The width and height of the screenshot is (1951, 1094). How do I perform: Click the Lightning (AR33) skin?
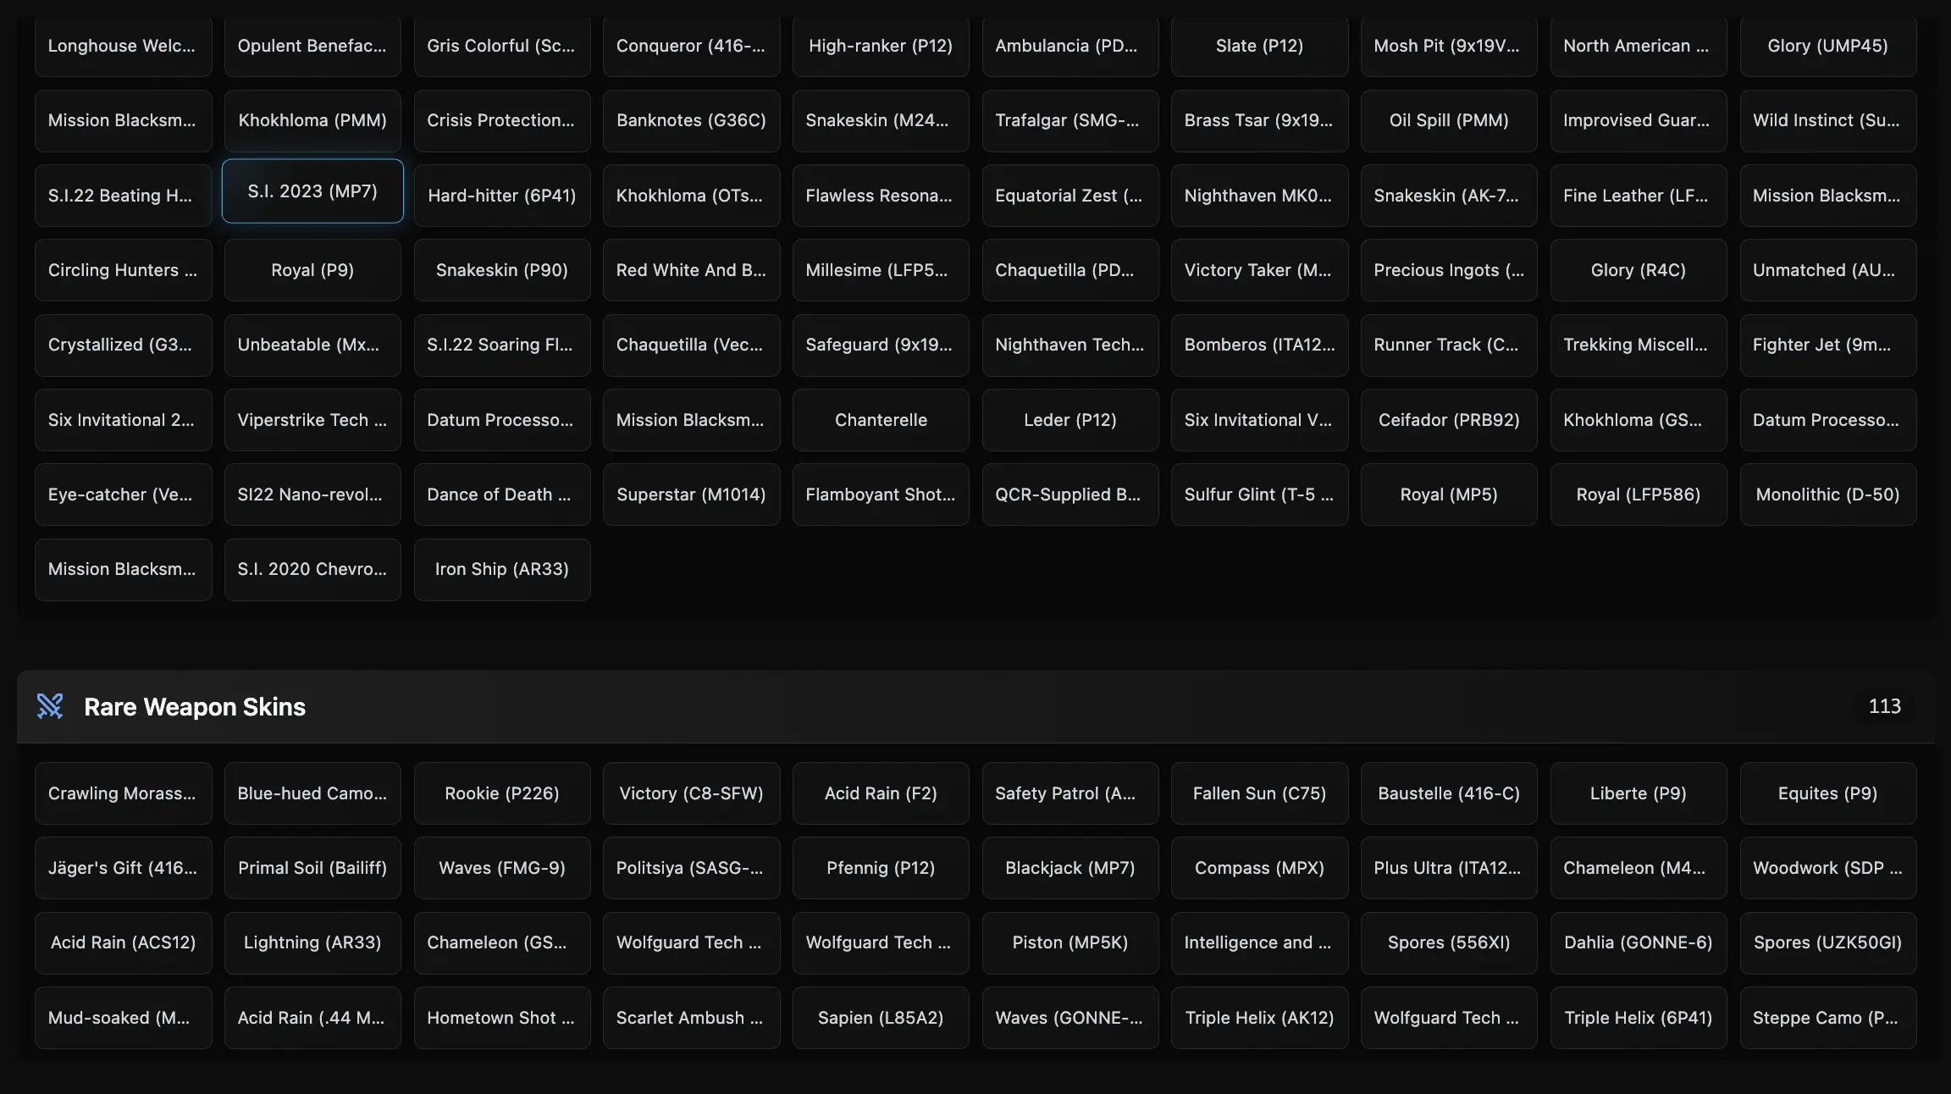(x=312, y=942)
